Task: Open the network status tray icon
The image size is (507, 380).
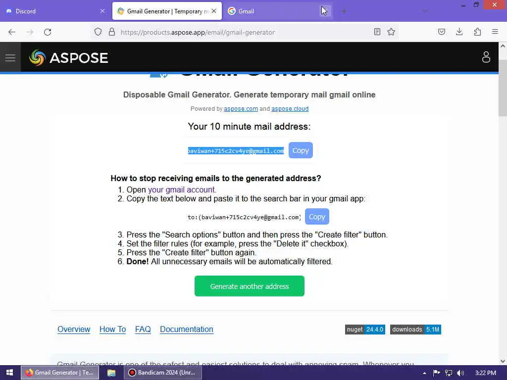Action: 449,373
